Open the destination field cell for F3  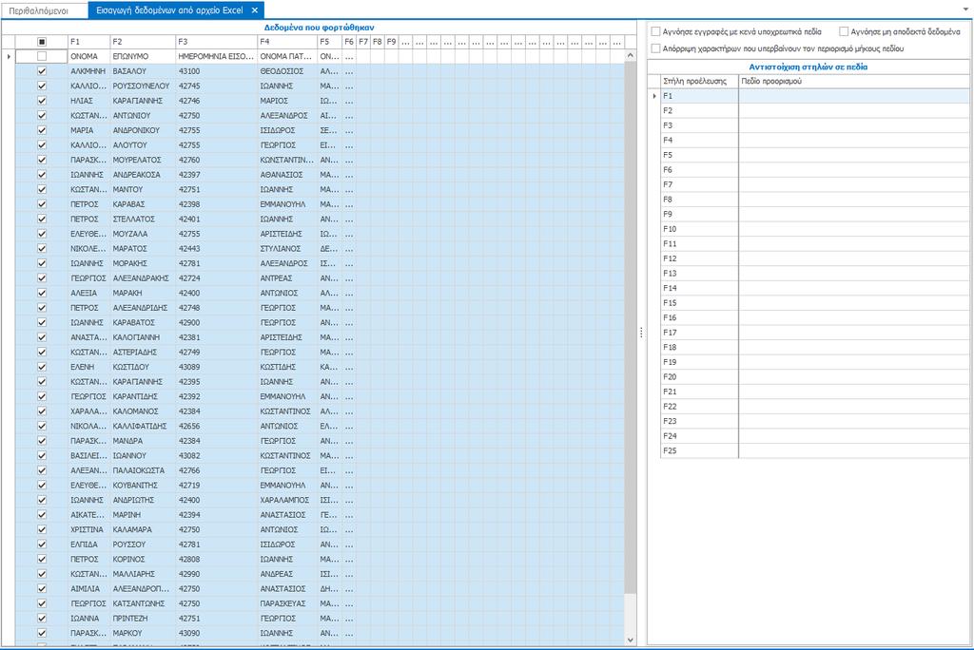coord(853,125)
